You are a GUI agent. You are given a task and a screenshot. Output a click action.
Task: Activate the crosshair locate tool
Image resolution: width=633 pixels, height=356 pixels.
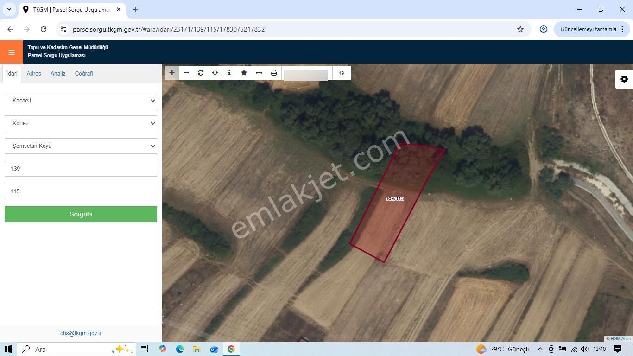(215, 73)
